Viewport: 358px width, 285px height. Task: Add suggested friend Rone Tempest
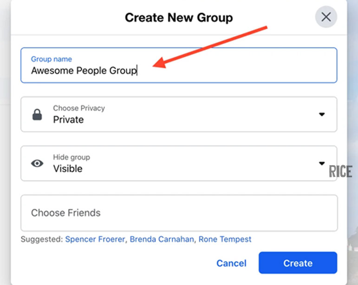click(225, 240)
